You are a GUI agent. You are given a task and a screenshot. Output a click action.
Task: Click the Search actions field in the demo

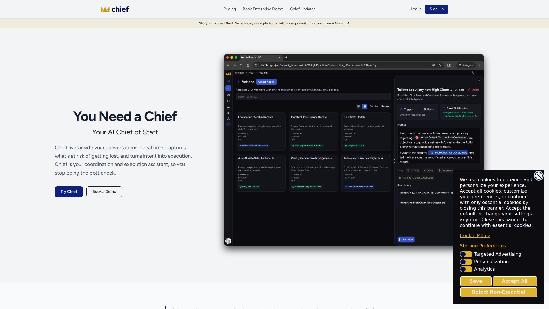[x=313, y=97]
